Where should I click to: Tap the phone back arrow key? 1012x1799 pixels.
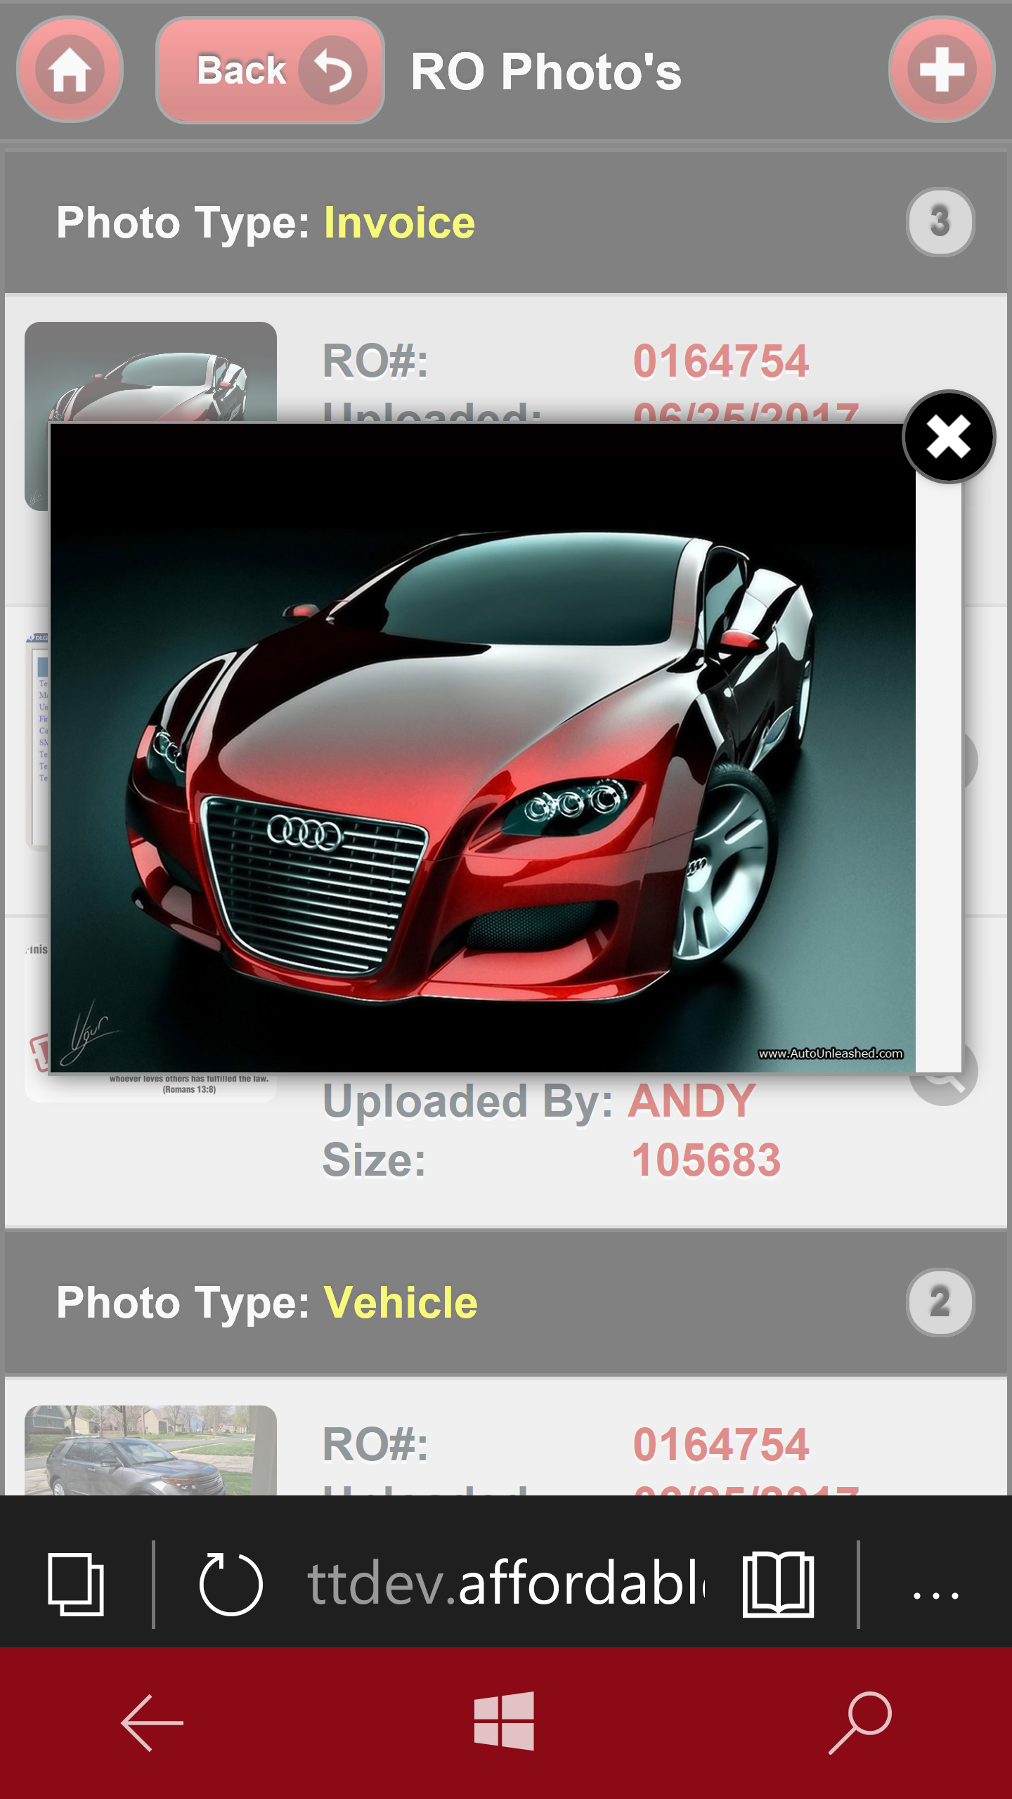pyautogui.click(x=152, y=1722)
